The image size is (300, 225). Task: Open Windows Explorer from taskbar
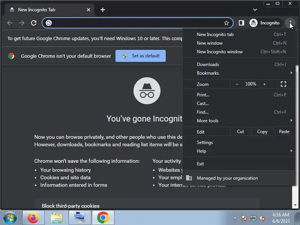pos(57,217)
